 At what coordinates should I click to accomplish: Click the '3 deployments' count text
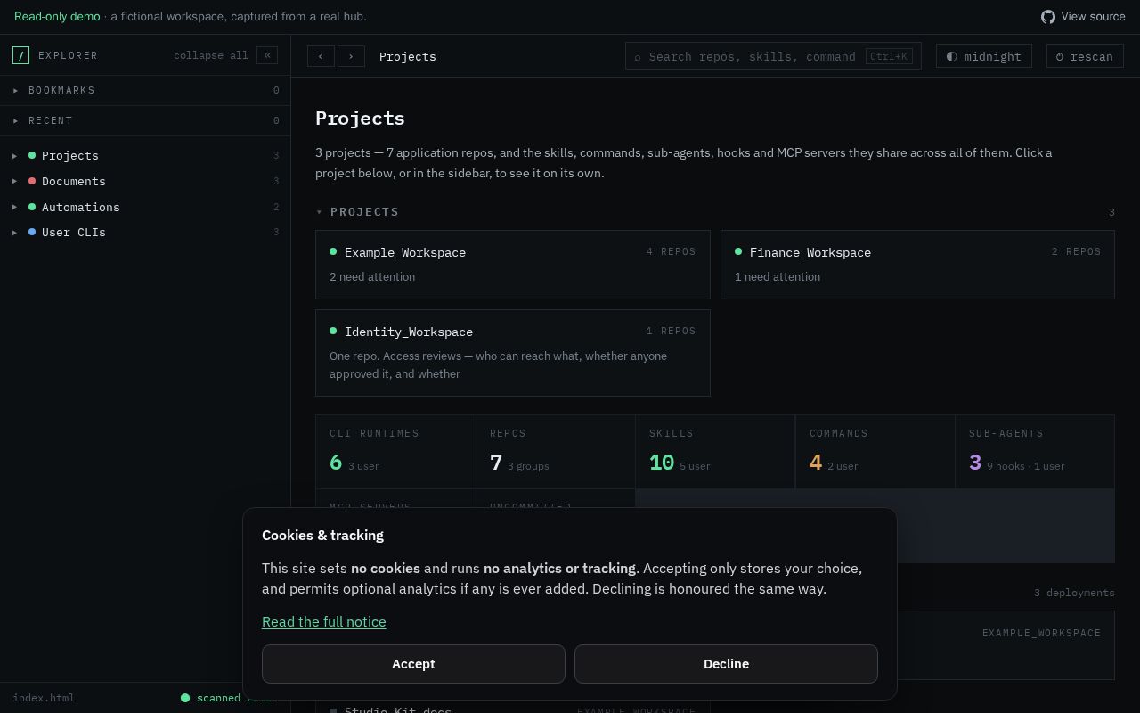[1074, 593]
